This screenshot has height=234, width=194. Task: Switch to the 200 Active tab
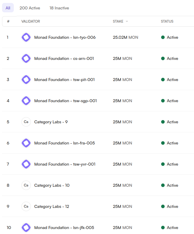click(30, 8)
